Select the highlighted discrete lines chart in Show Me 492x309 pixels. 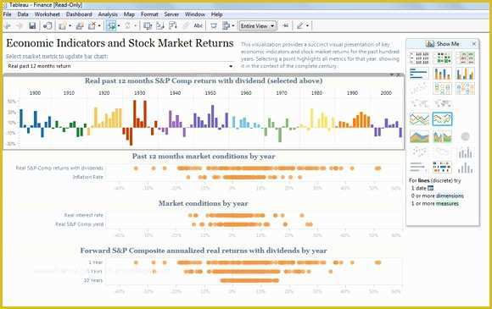[x=443, y=119]
